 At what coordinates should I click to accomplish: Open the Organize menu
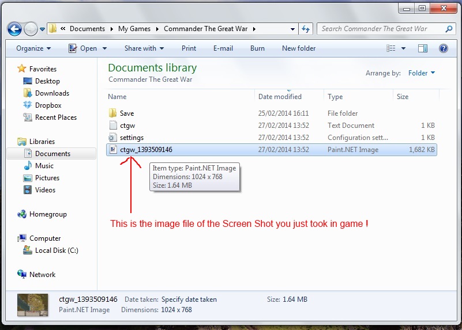[x=33, y=48]
